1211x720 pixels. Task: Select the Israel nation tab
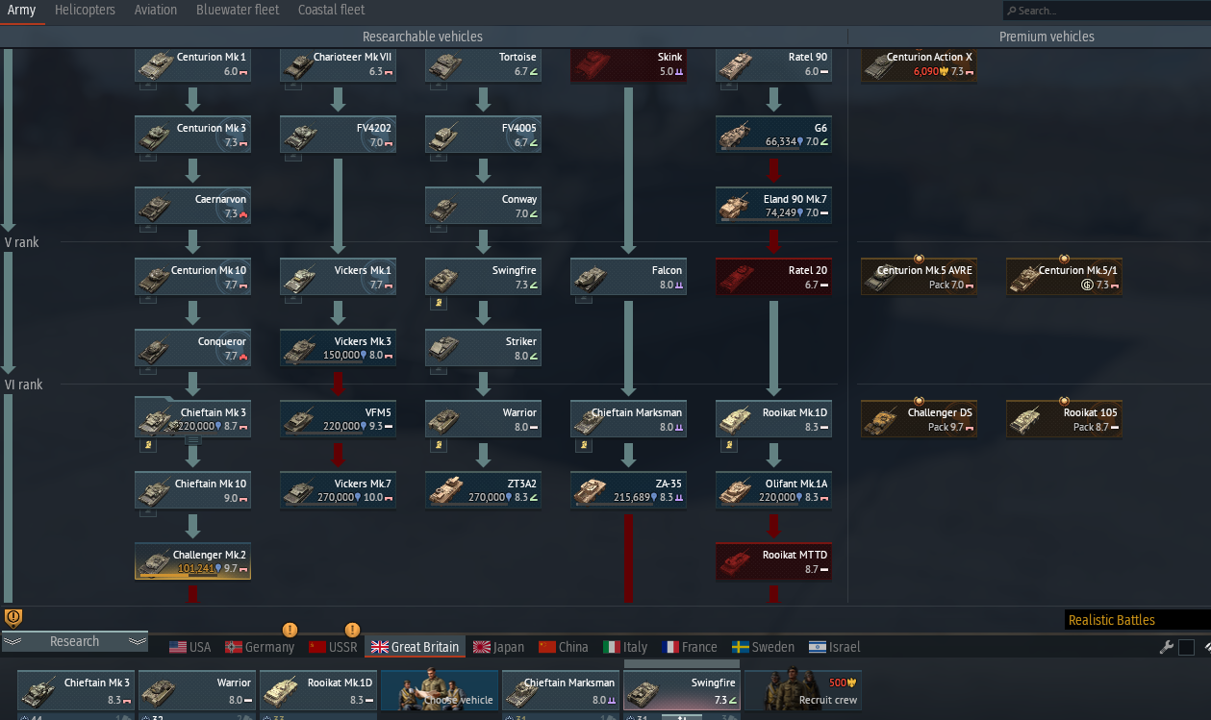[835, 647]
